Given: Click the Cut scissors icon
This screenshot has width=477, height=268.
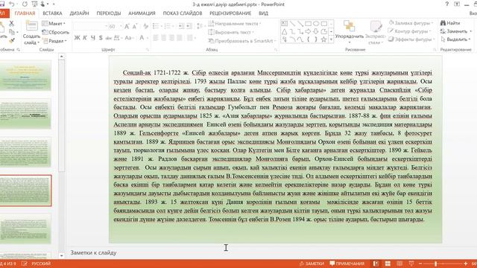Looking at the screenshot, I should coord(12,23).
